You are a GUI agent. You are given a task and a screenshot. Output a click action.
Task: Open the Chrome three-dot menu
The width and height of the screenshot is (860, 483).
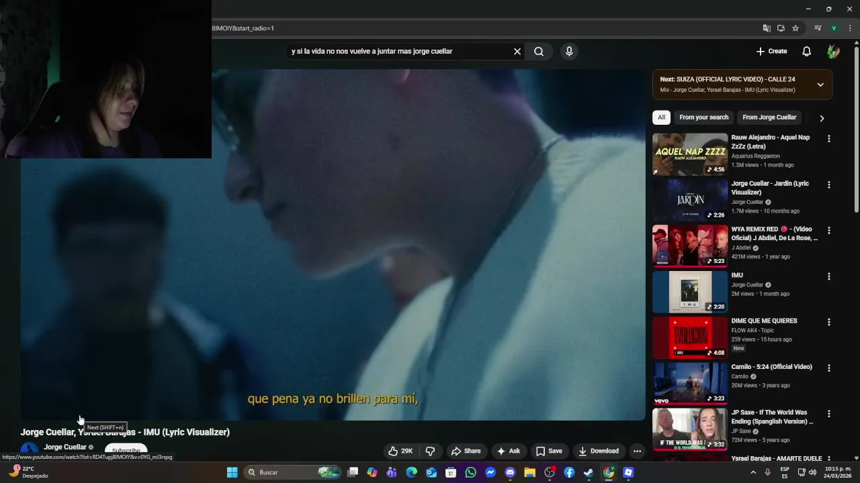point(850,28)
